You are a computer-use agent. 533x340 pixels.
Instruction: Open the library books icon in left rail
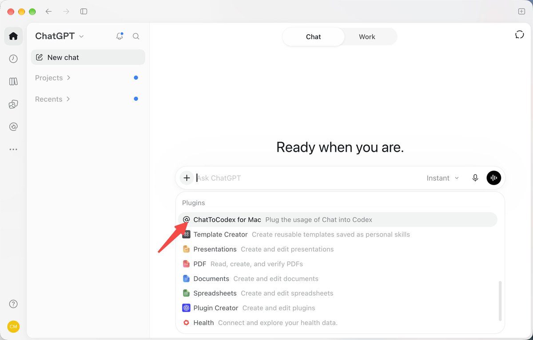13,82
